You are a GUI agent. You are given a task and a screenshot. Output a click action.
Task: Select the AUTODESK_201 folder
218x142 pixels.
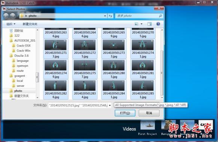pos(24,40)
